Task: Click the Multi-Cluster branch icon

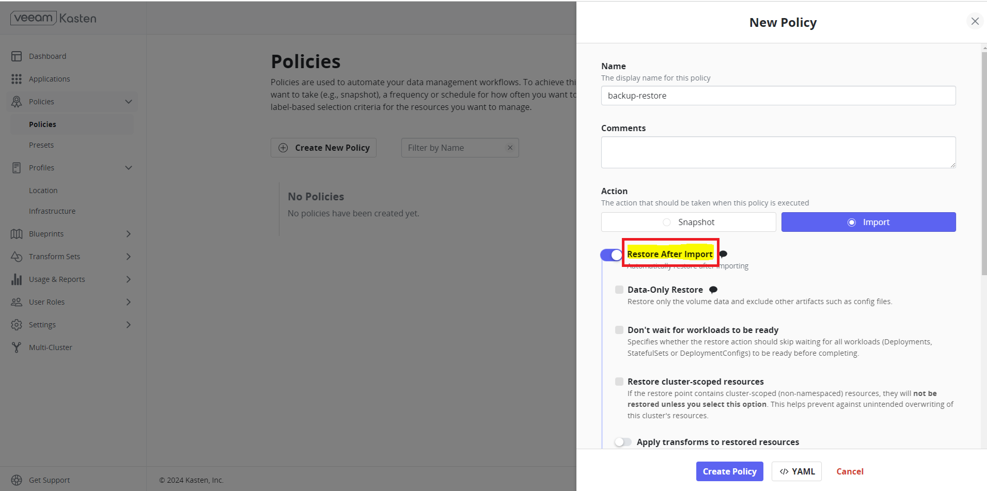Action: click(x=17, y=347)
